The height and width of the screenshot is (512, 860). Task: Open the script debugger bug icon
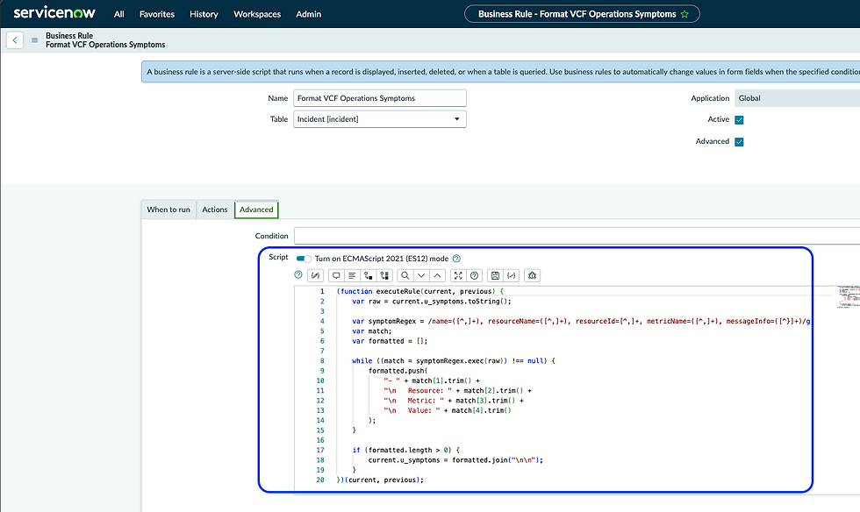[532, 276]
